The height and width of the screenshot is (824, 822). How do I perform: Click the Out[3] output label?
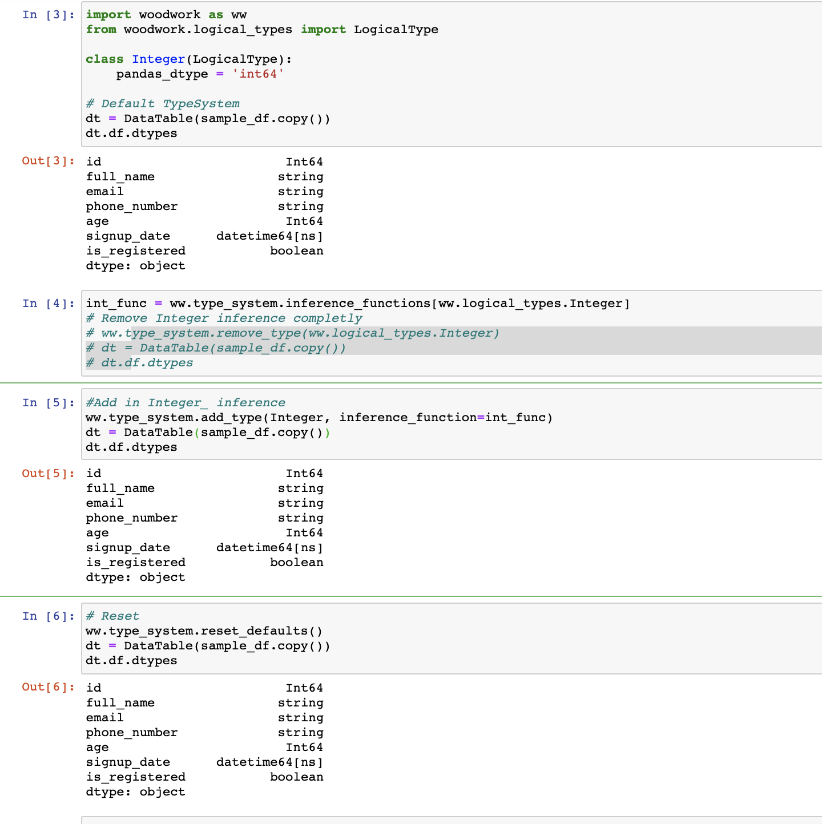coord(48,161)
